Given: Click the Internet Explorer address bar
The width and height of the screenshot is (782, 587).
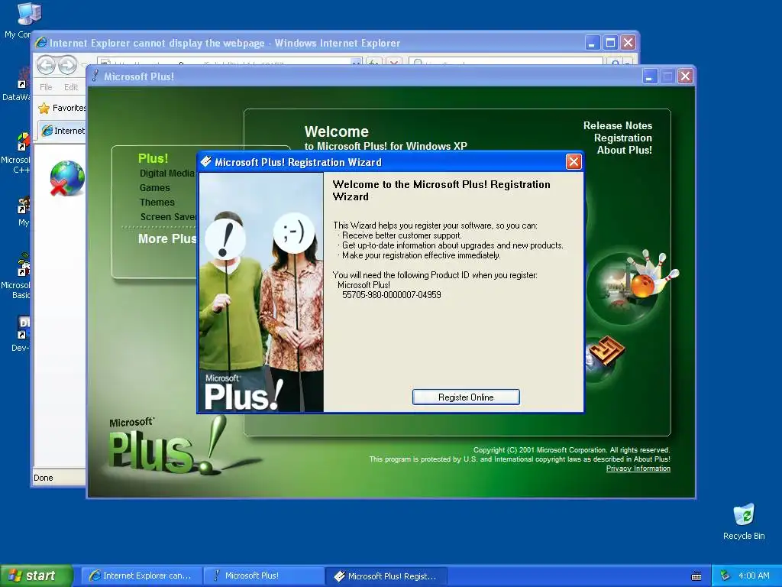Looking at the screenshot, I should 229,62.
